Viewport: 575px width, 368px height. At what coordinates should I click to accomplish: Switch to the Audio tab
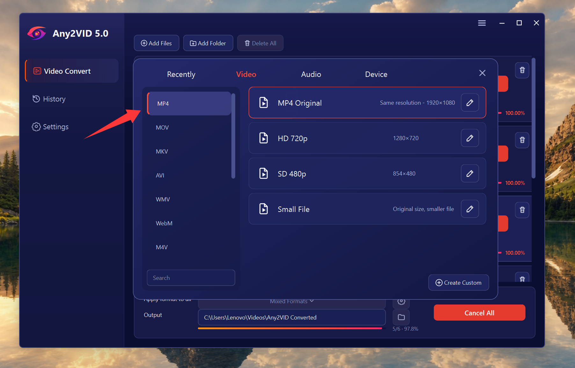[311, 74]
